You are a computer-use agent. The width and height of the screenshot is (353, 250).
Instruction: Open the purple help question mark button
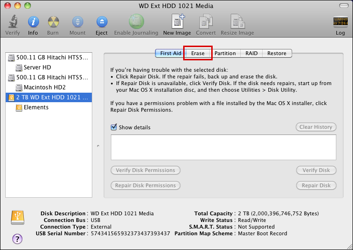tap(17, 239)
